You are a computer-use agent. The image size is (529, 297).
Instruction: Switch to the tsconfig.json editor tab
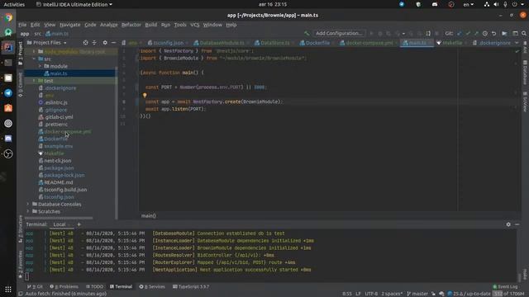[x=168, y=43]
